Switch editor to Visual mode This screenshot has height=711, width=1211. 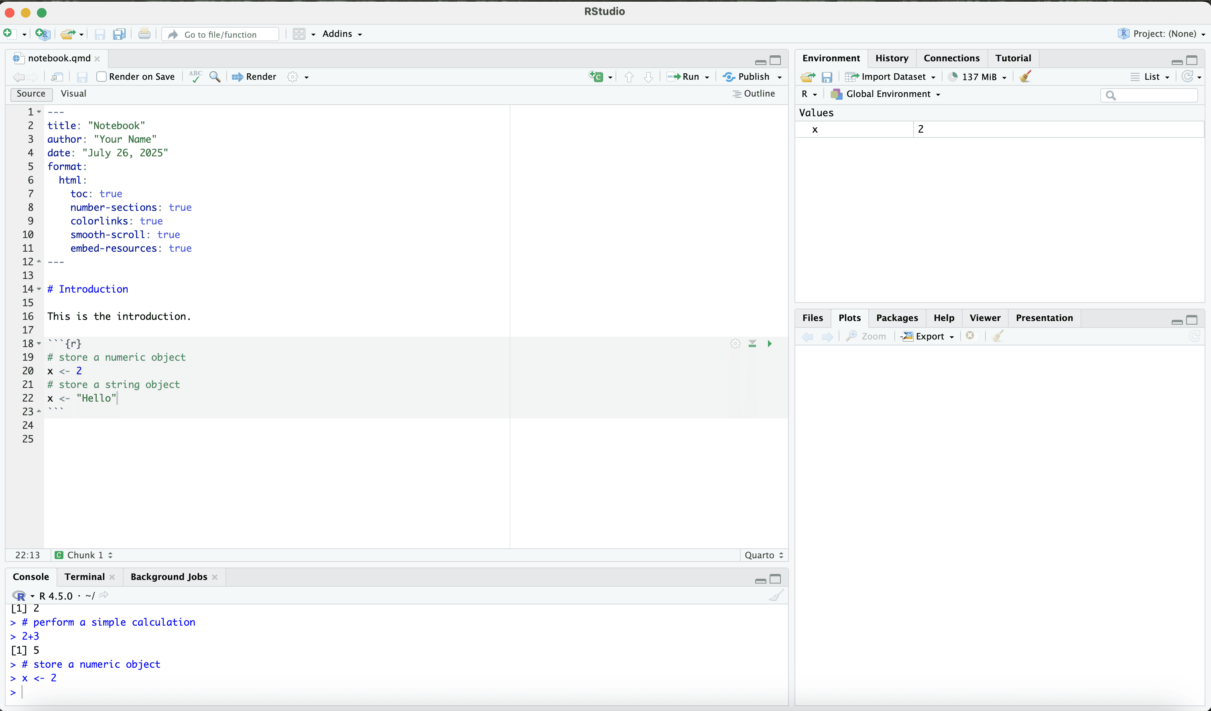point(73,94)
